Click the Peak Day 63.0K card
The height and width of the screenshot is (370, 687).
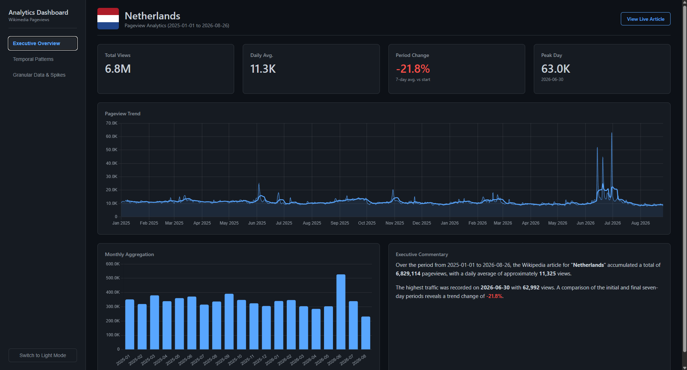pyautogui.click(x=602, y=69)
